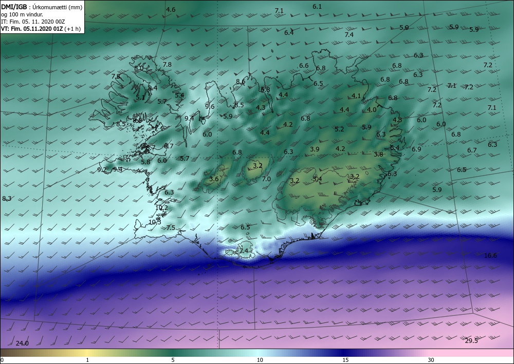
Task: Click the 8.0 value in the Westfjords
Action: [139, 68]
